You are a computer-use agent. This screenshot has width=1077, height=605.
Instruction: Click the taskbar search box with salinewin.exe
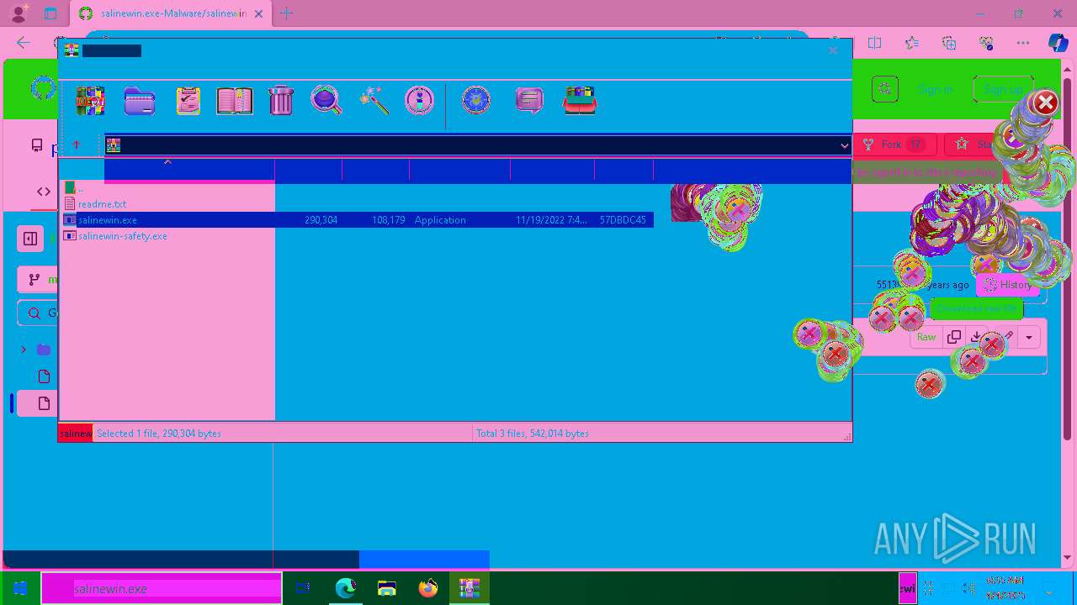coord(161,588)
